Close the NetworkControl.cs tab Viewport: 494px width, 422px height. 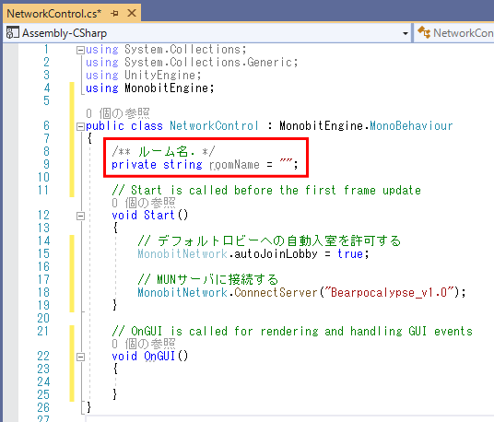(x=132, y=13)
